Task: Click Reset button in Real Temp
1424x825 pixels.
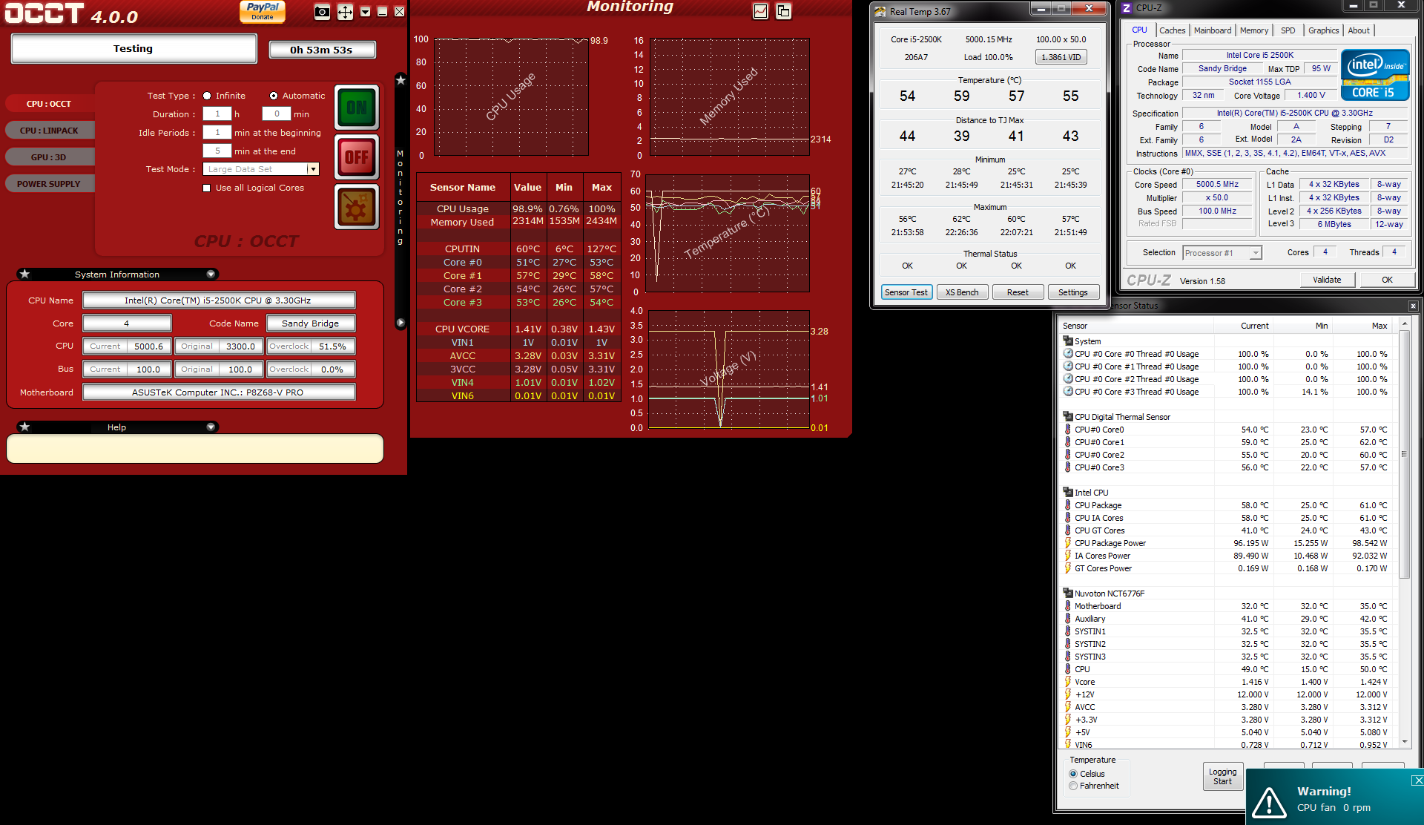Action: (1018, 292)
